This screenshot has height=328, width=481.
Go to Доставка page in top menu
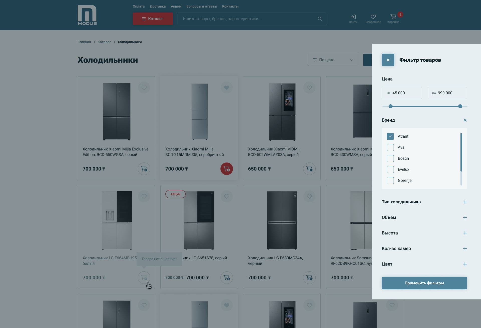158,6
